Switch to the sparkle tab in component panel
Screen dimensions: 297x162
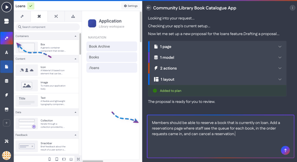click(22, 16)
